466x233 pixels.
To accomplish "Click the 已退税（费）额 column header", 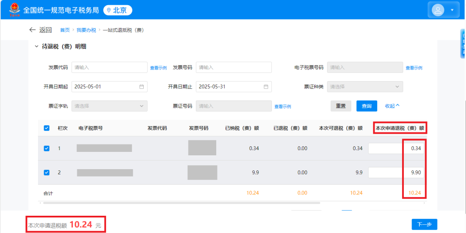I will 290,129.
